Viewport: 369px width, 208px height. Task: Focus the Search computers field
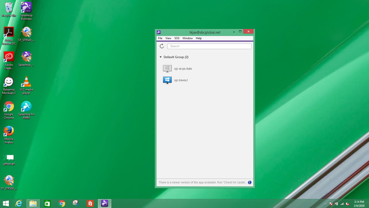click(x=210, y=46)
